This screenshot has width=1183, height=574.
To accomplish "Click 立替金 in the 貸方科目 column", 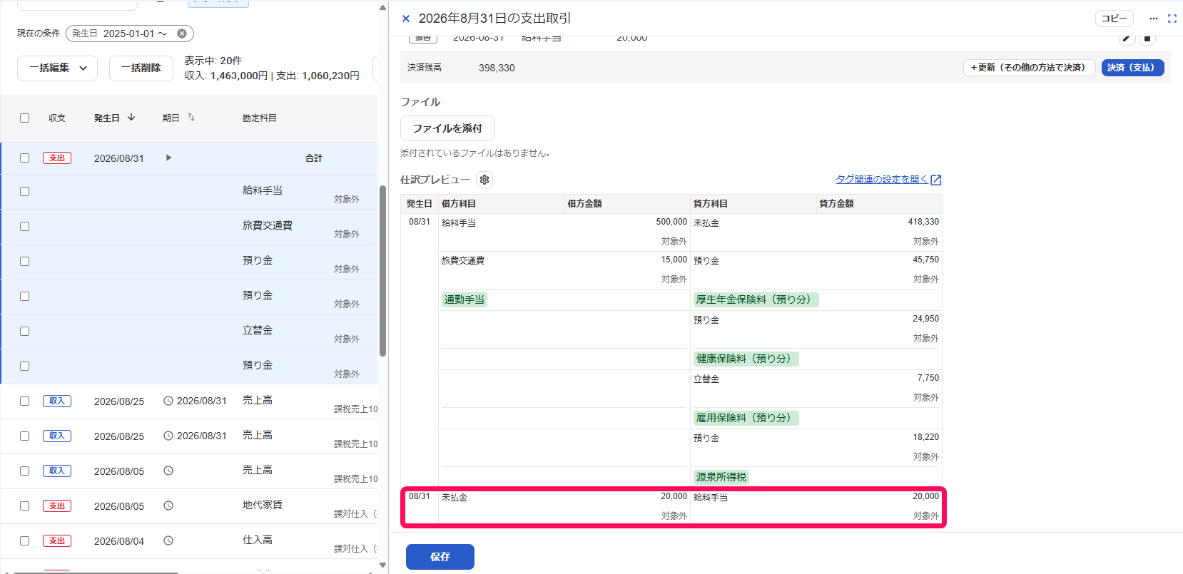I will (x=706, y=379).
